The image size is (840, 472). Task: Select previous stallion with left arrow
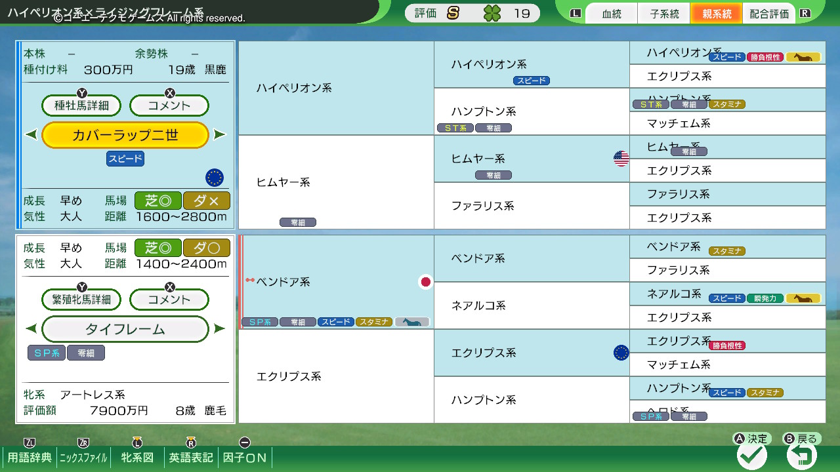tap(31, 135)
